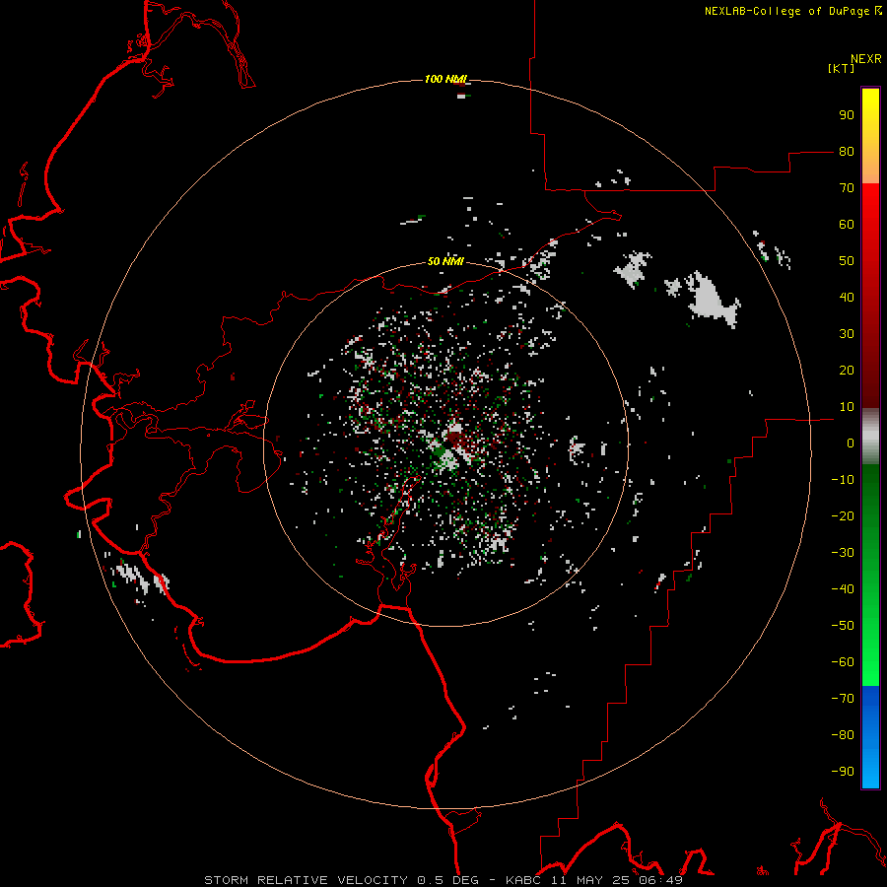Click the large gray echo blob northeast of radar
The image size is (887, 887).
pyautogui.click(x=712, y=301)
